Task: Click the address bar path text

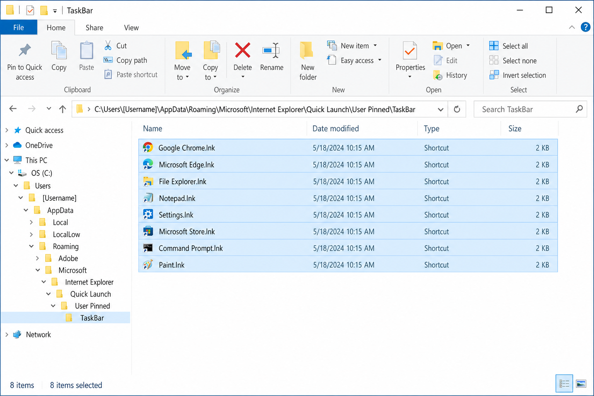Action: [255, 109]
